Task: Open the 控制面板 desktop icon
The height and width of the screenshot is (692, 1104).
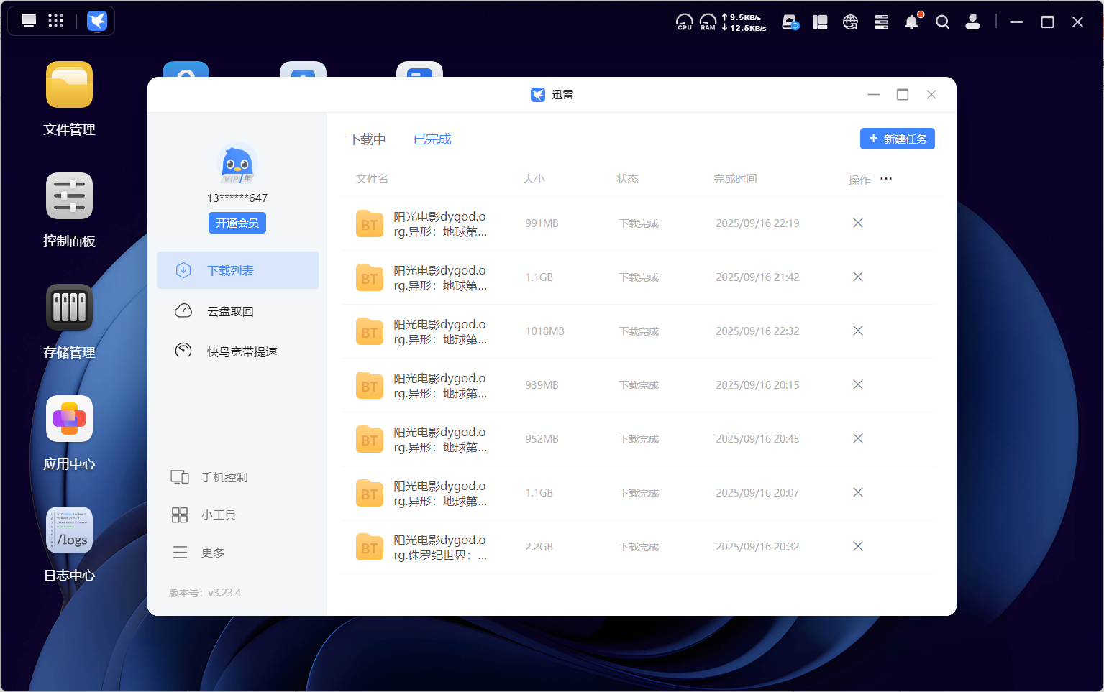Action: click(69, 196)
